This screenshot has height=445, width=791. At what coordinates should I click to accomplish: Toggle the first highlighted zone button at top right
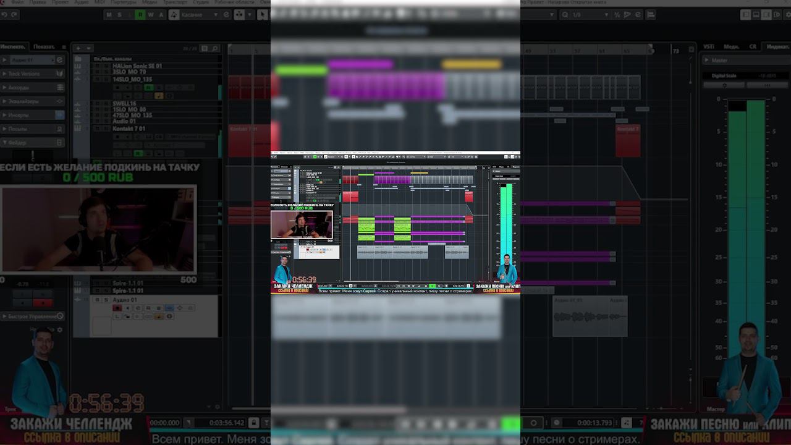point(745,15)
